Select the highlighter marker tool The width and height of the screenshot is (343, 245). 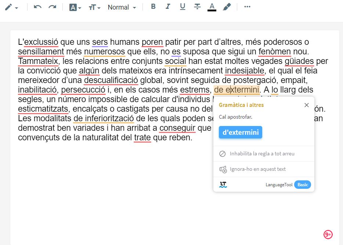tap(227, 7)
